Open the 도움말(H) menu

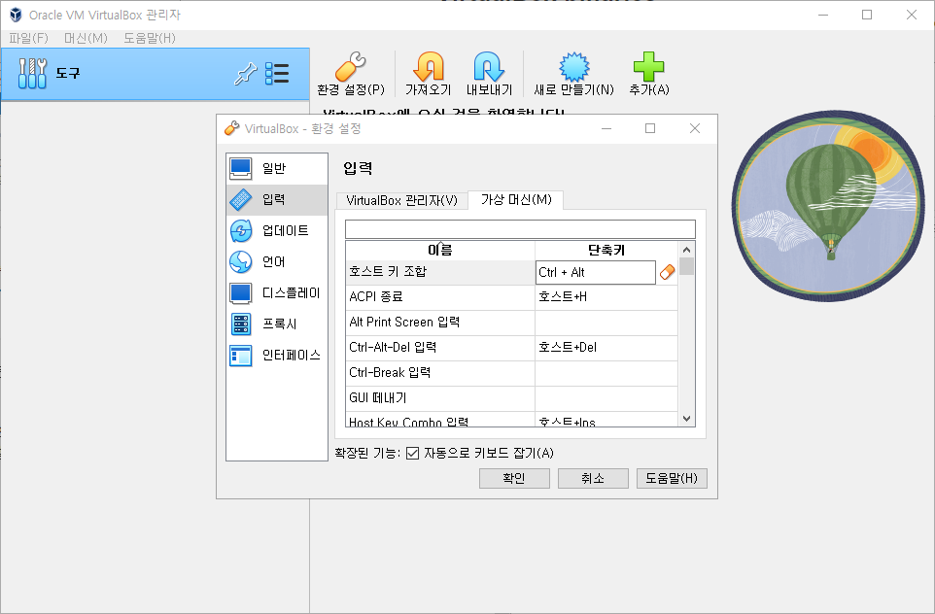click(149, 38)
